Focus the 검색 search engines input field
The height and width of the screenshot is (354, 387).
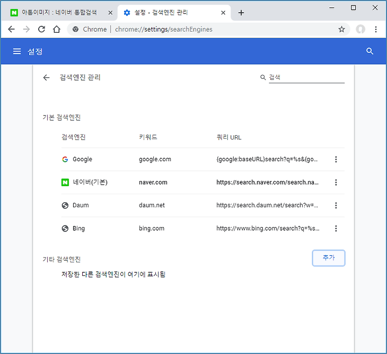point(306,78)
